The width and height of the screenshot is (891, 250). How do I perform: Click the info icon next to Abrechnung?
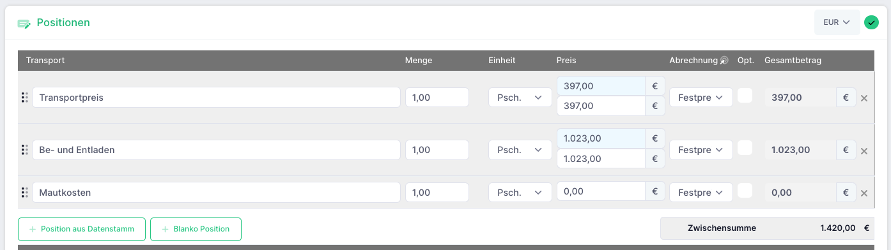click(x=724, y=61)
